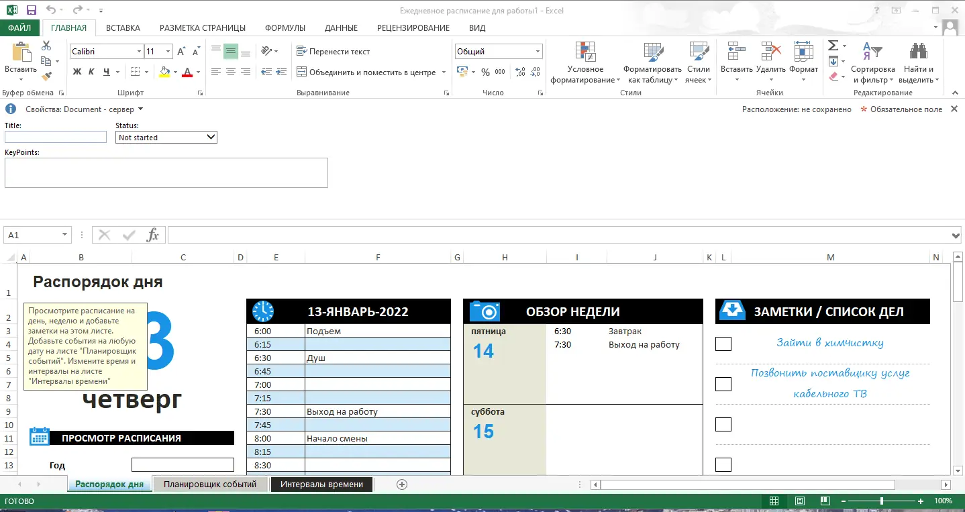Cut the selection with scissors icon
The height and width of the screenshot is (512, 965).
(46, 46)
